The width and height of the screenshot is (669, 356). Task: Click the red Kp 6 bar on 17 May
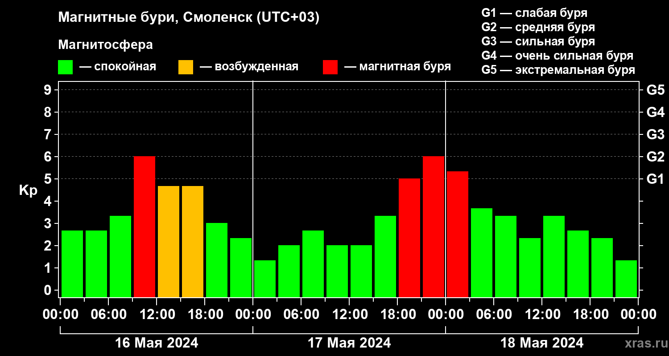pos(434,227)
